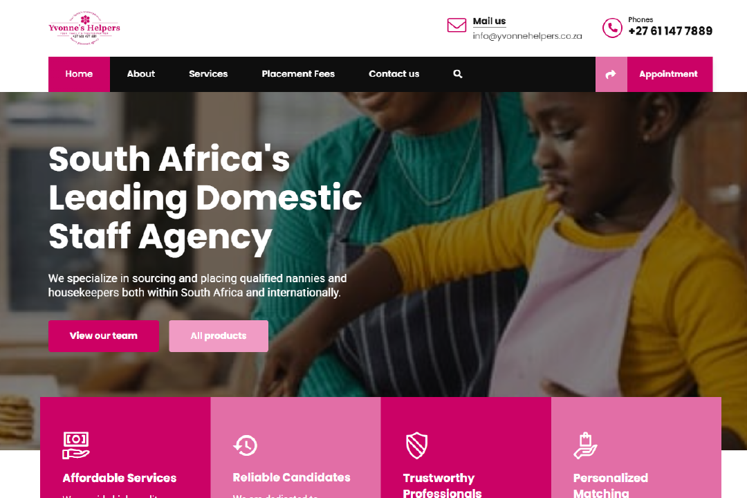Click the money-in-hand Affordable Services icon
This screenshot has width=747, height=498.
(x=76, y=445)
